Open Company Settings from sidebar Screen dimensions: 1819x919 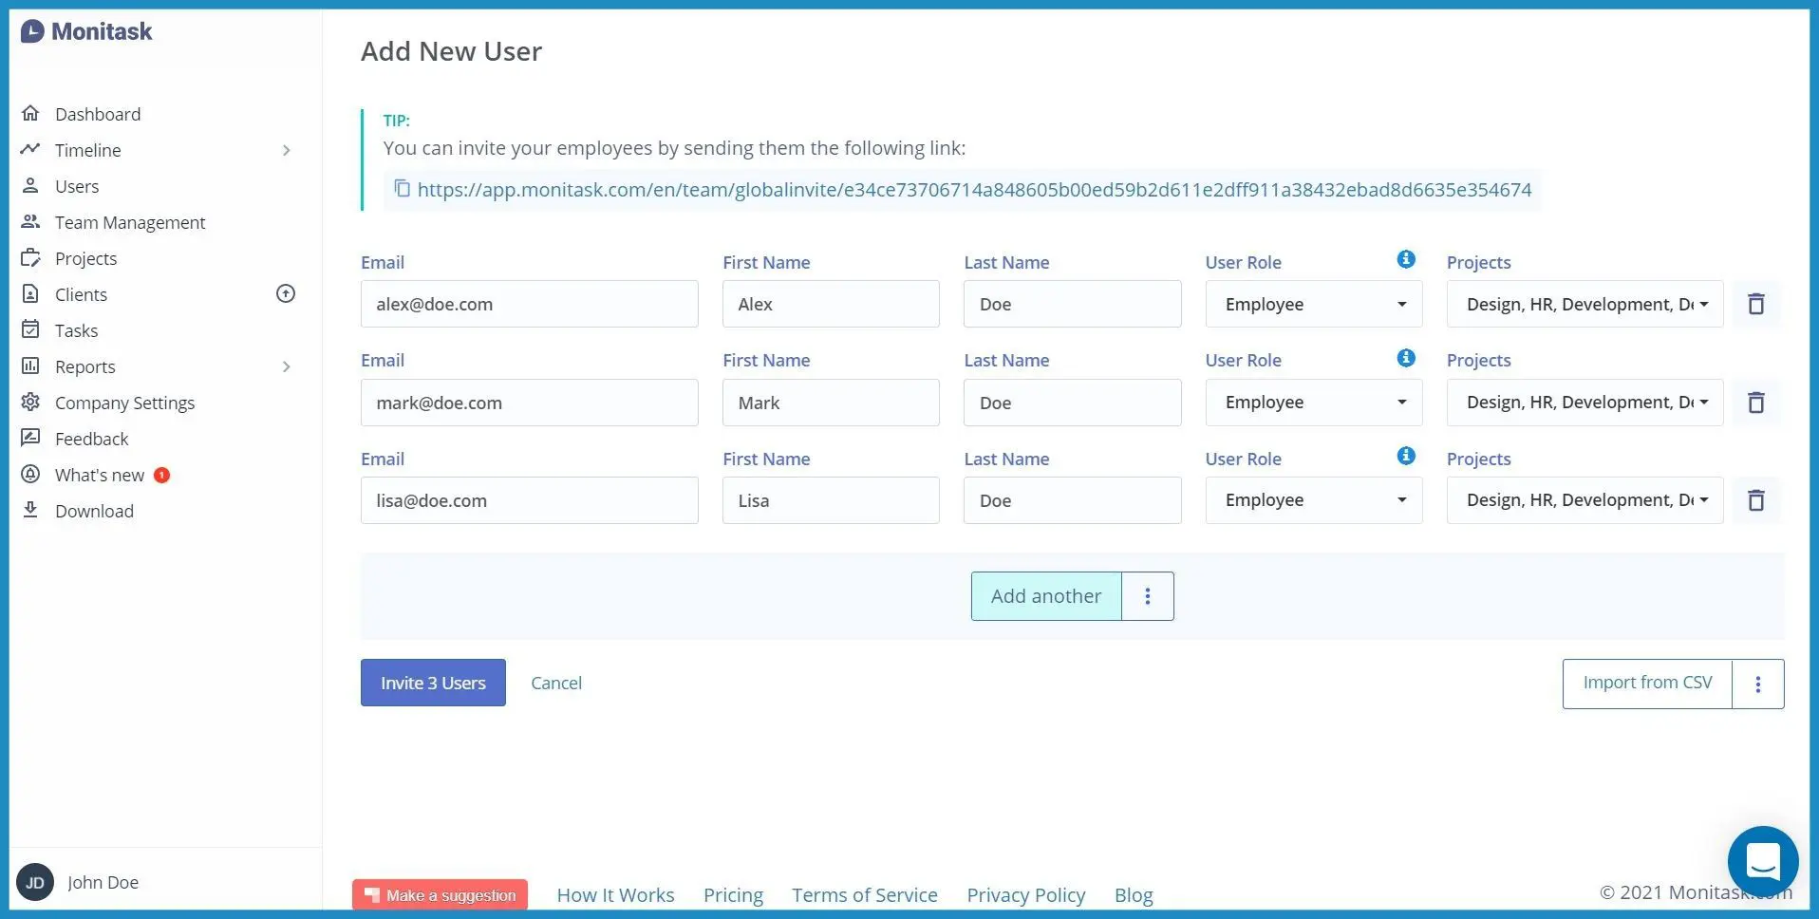click(x=124, y=403)
